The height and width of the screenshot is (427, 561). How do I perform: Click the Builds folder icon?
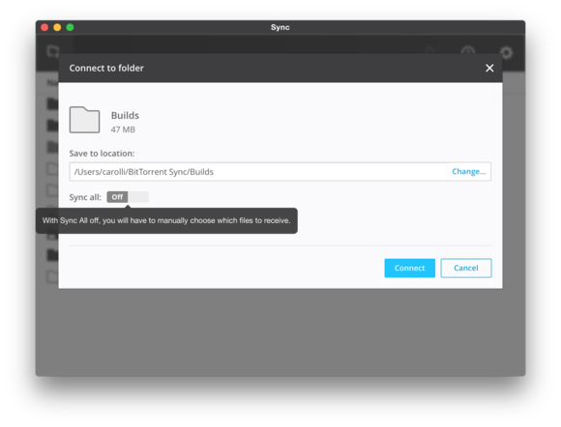click(x=84, y=120)
